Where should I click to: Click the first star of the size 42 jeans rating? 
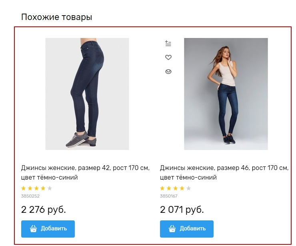pyautogui.click(x=23, y=188)
